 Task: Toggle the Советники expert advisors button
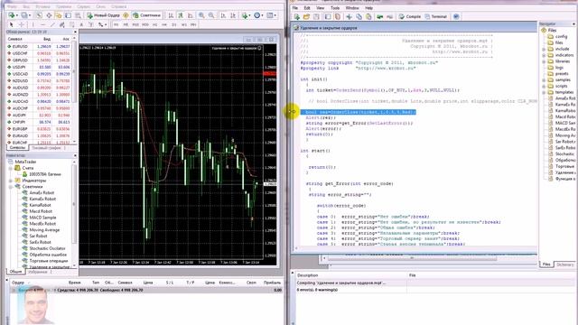point(147,15)
